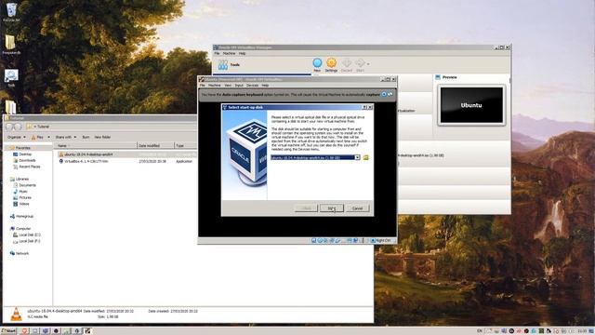Click the help question mark in dialog title
The image size is (595, 335).
(364, 108)
